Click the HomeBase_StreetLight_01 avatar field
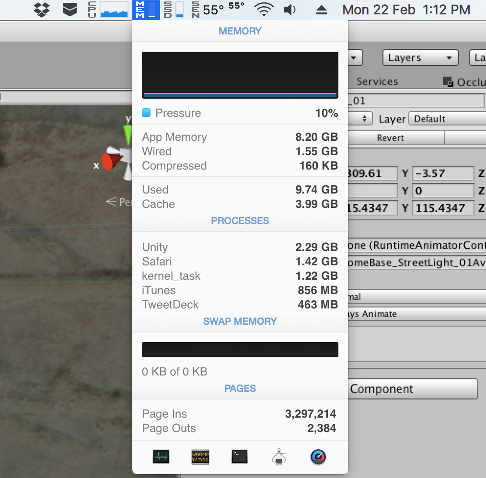 (x=417, y=262)
